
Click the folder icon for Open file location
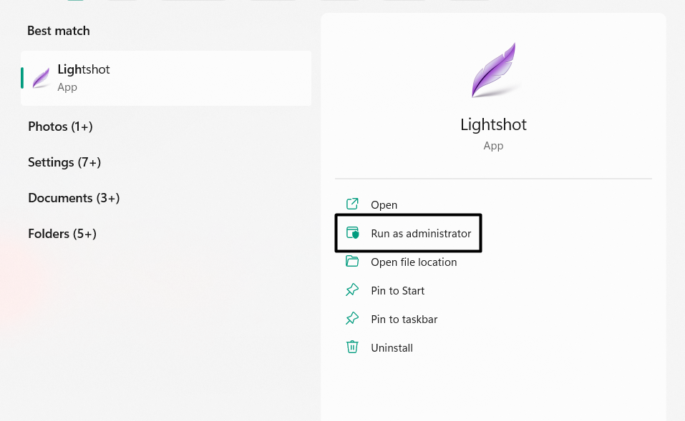coord(352,262)
